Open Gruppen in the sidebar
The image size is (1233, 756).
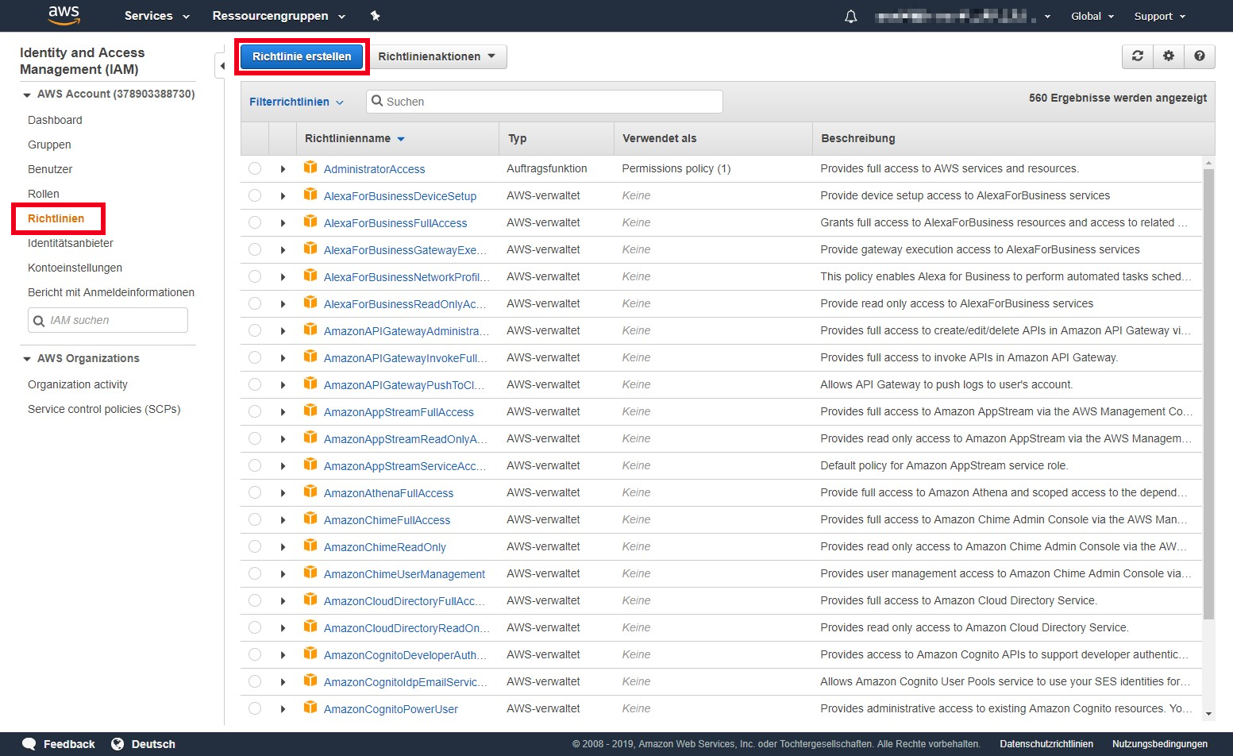click(x=49, y=145)
